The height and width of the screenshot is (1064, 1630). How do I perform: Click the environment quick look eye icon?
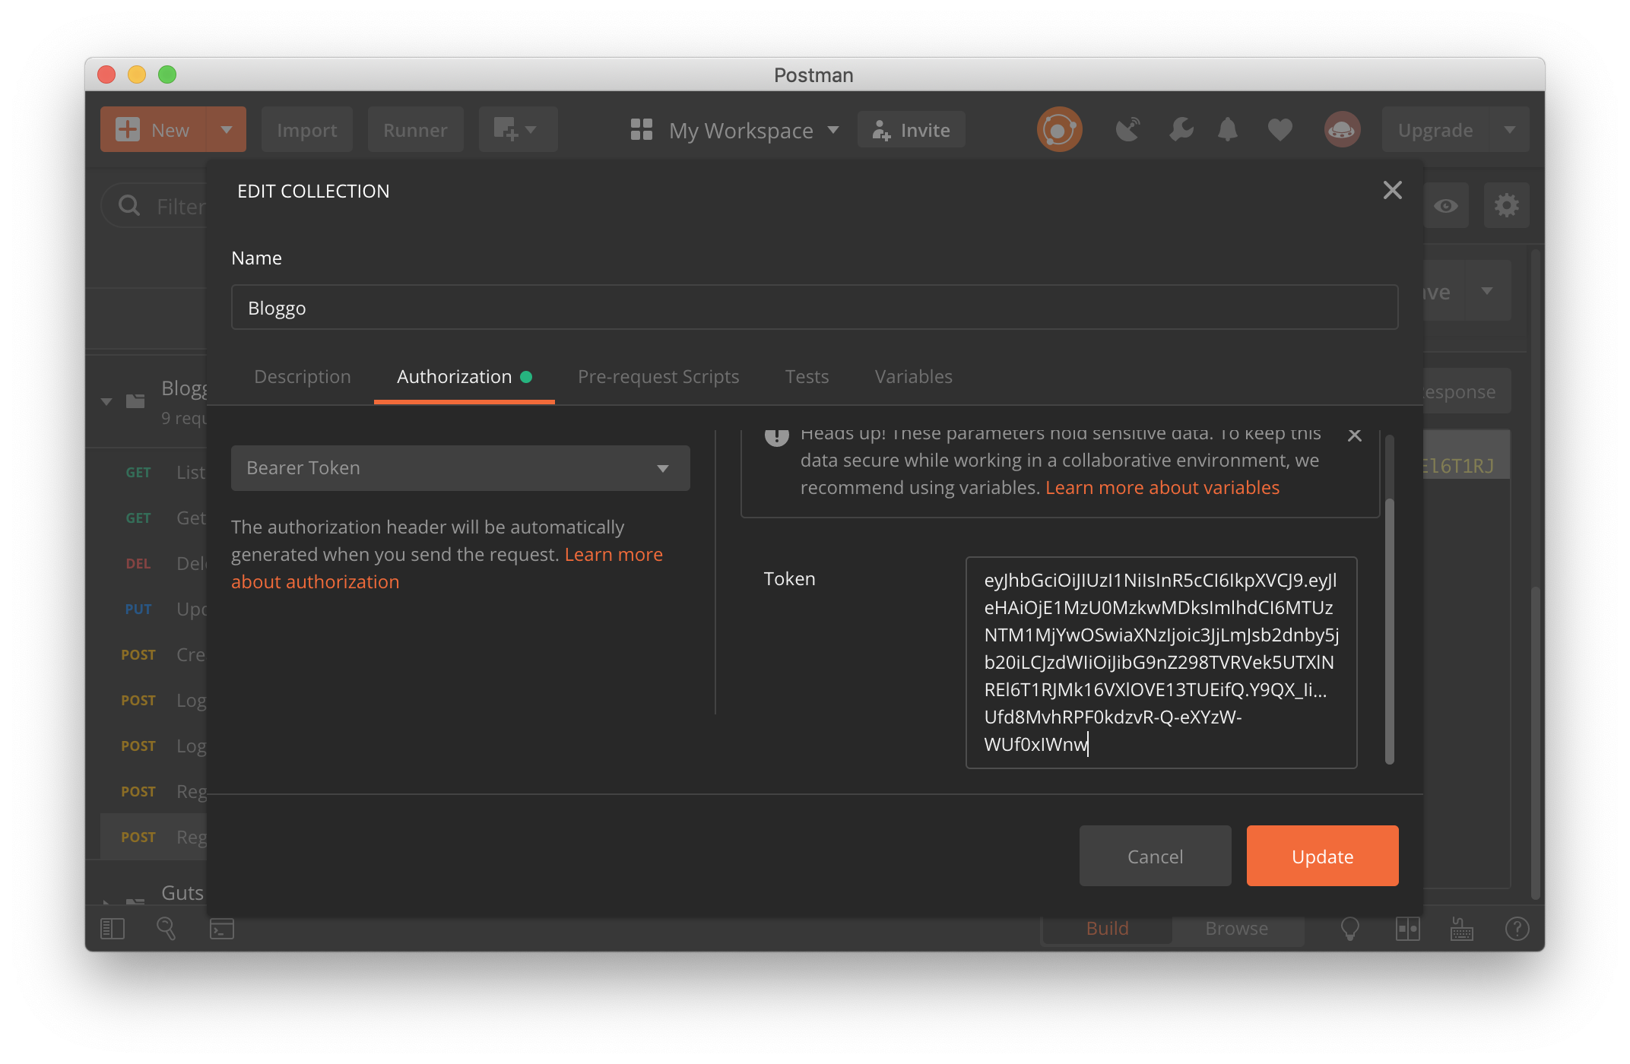point(1445,205)
